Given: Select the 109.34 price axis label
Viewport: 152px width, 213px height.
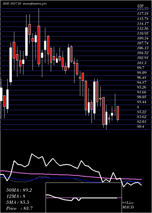Looking at the screenshot, I should coord(143,38).
